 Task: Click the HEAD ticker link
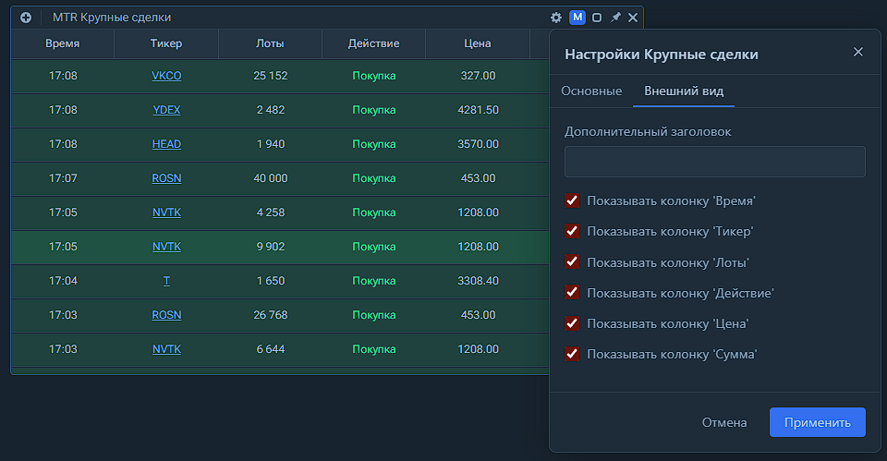166,144
